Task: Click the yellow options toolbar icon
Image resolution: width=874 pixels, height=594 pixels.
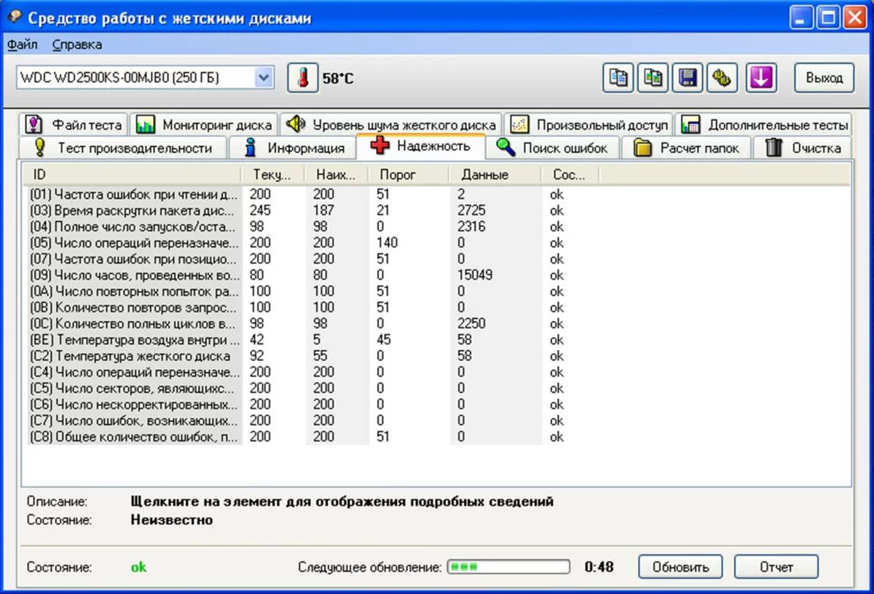Action: point(722,78)
